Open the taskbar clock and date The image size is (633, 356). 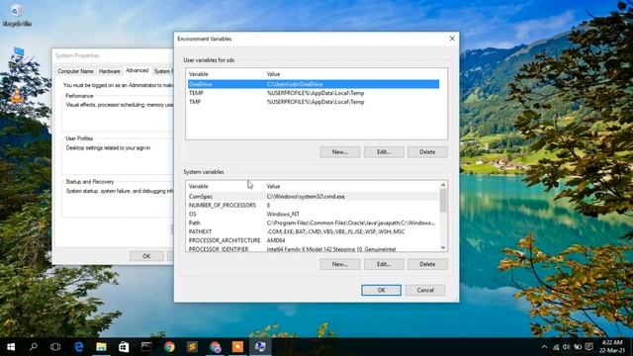612,346
